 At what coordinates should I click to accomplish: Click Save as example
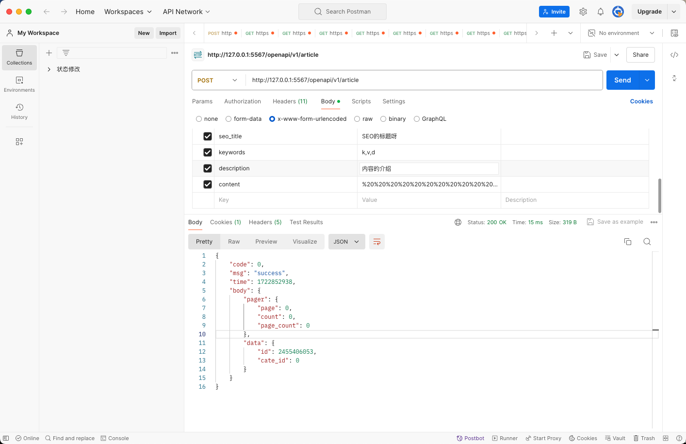pos(615,222)
